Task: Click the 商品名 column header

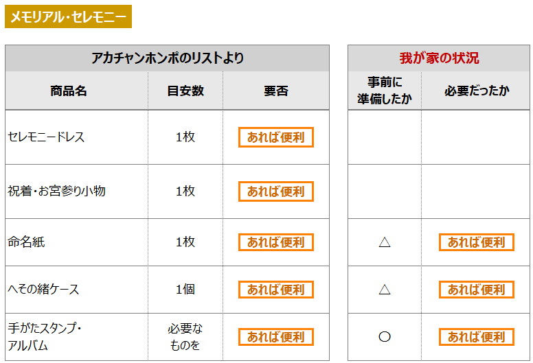Action: (68, 91)
